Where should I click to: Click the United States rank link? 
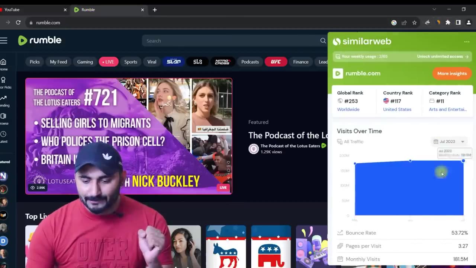click(x=397, y=109)
